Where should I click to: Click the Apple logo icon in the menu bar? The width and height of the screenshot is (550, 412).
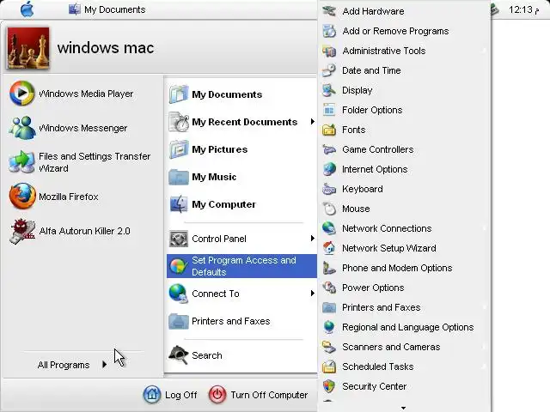(x=27, y=9)
